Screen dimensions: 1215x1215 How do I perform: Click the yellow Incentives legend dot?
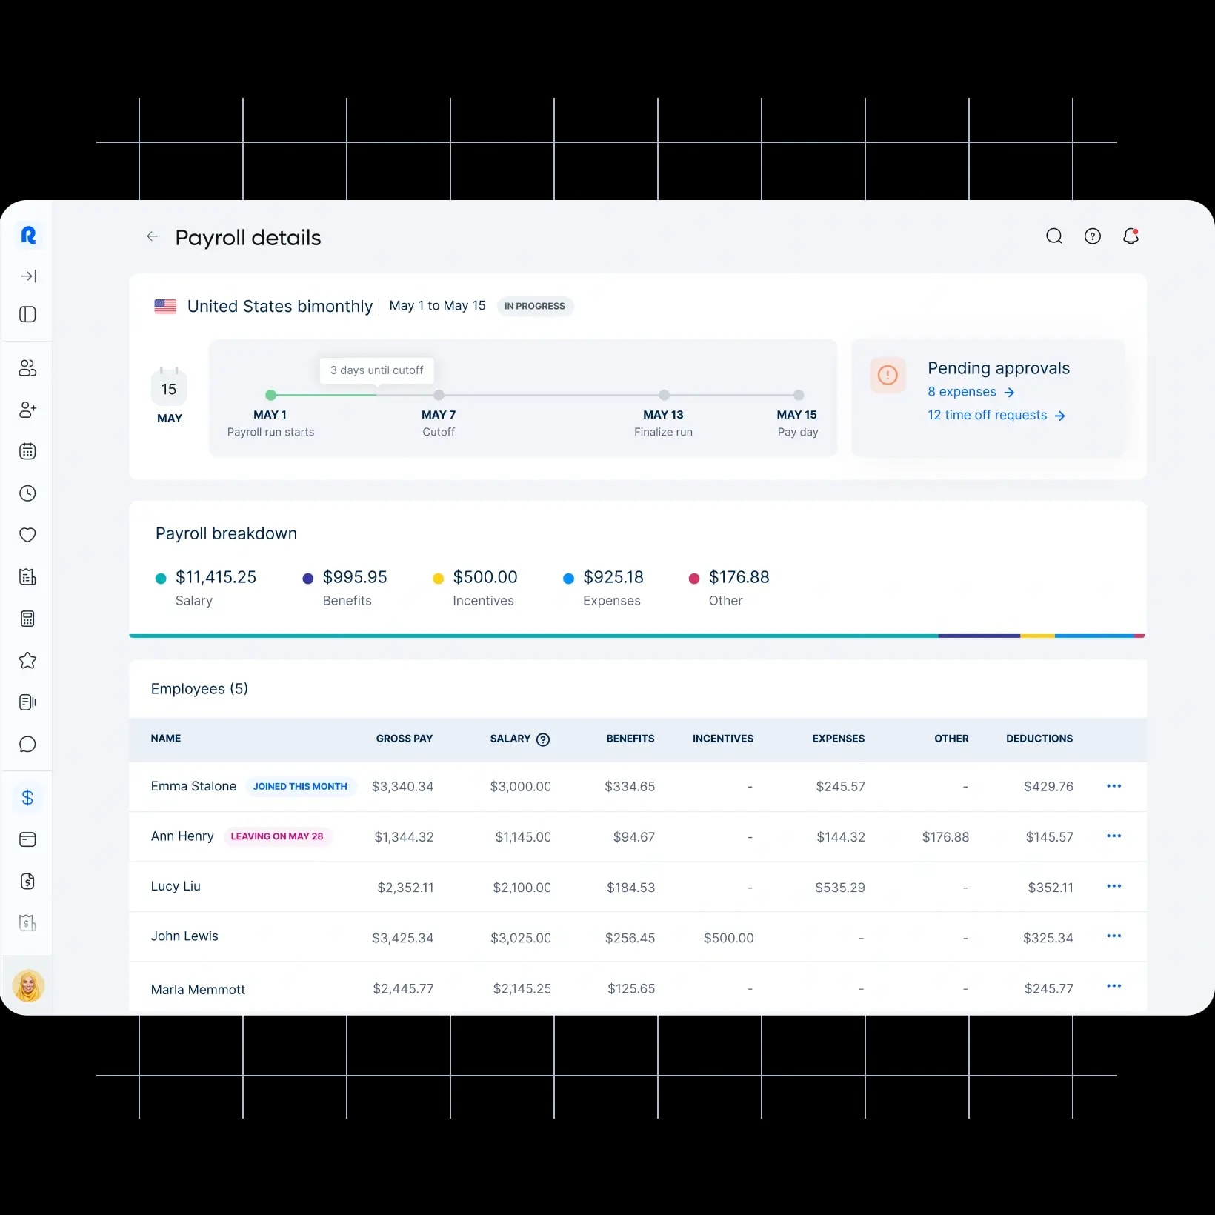click(438, 579)
